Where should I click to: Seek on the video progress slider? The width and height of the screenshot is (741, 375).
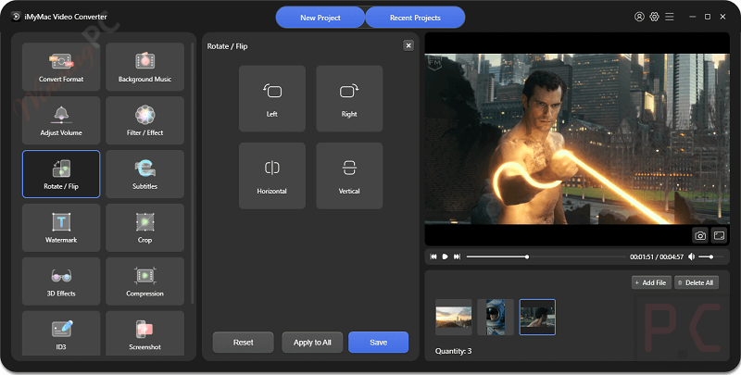[x=546, y=256]
